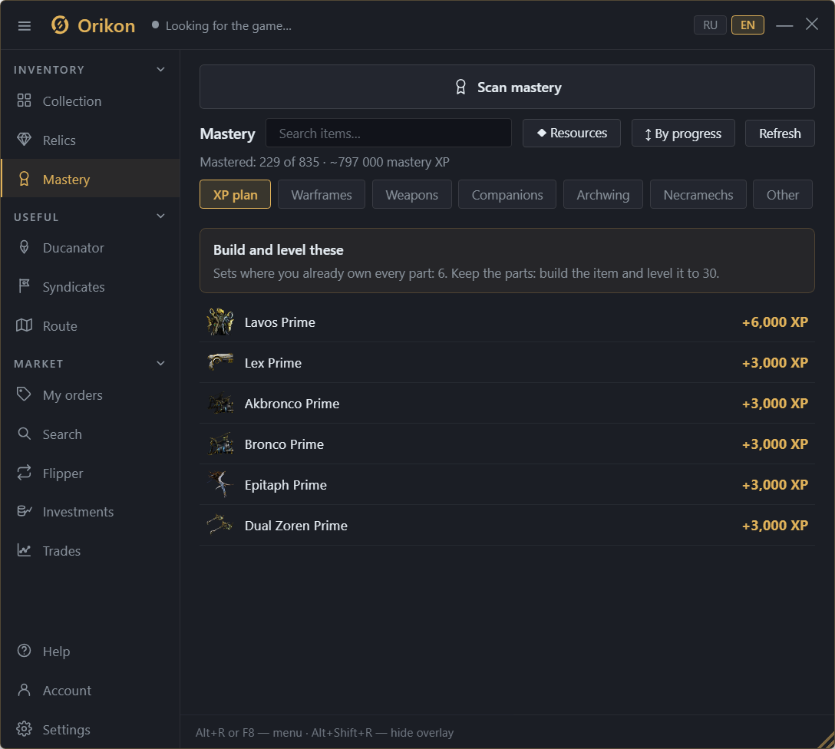This screenshot has height=749, width=835.
Task: Click the window resize grip corner
Action: [x=826, y=740]
